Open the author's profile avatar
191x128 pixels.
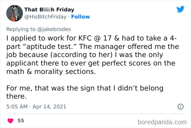click(x=14, y=13)
